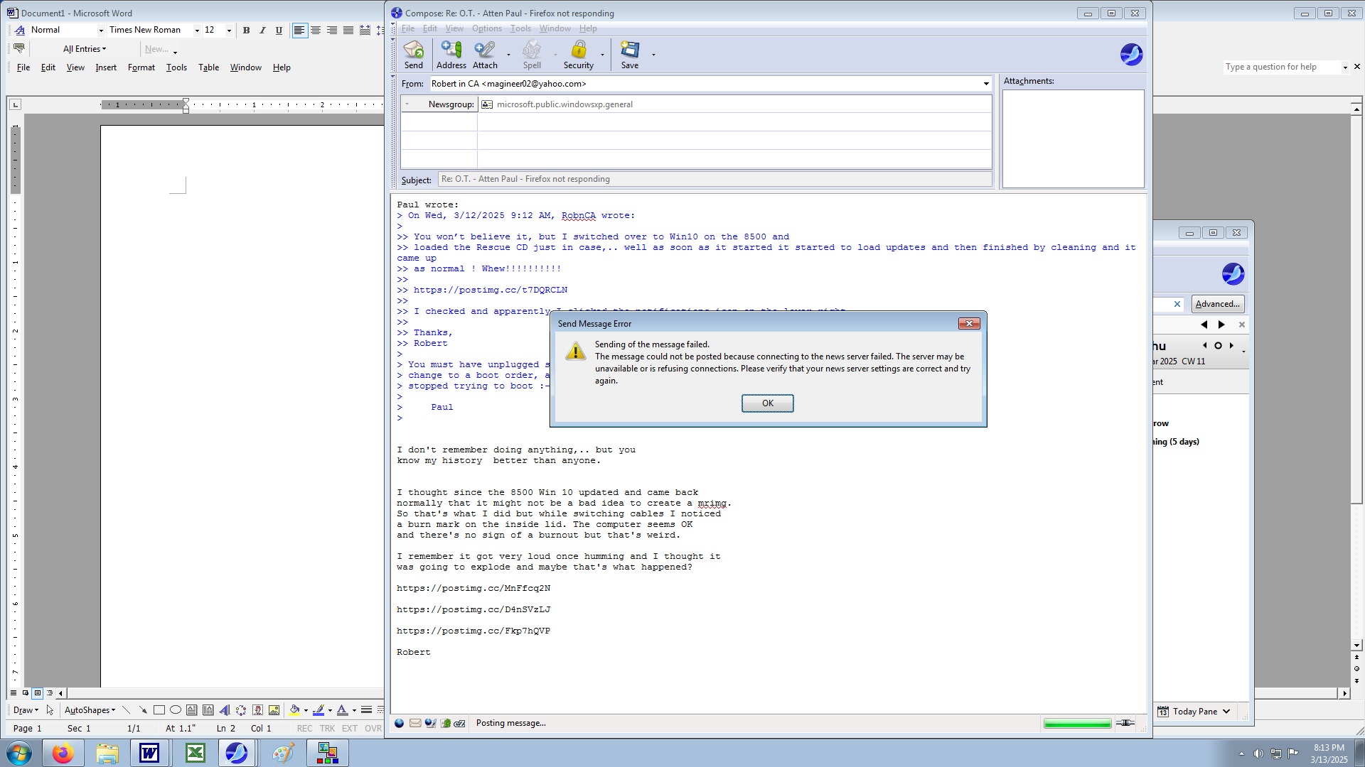Toggle the Normal view button in Word
The height and width of the screenshot is (767, 1365).
point(14,693)
